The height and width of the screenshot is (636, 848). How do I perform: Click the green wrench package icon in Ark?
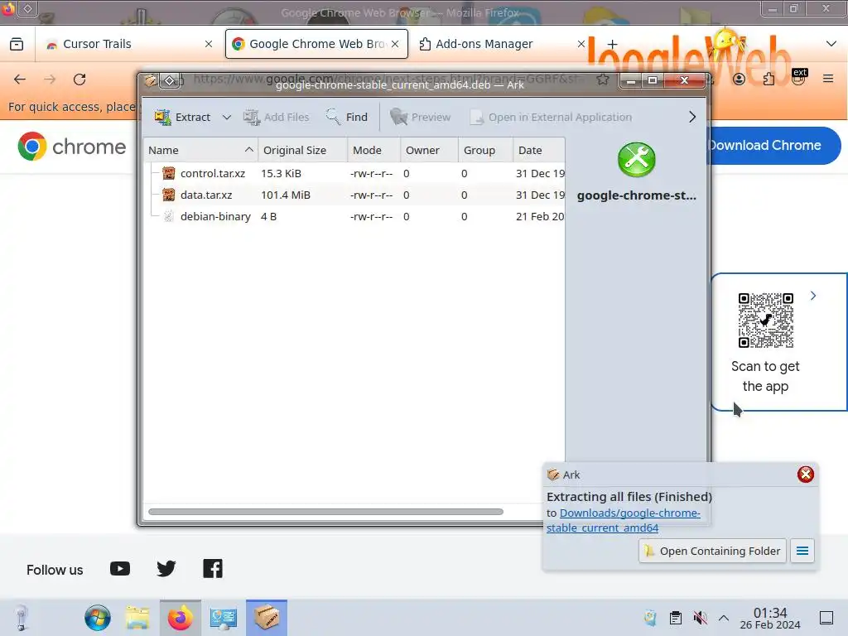tap(637, 160)
